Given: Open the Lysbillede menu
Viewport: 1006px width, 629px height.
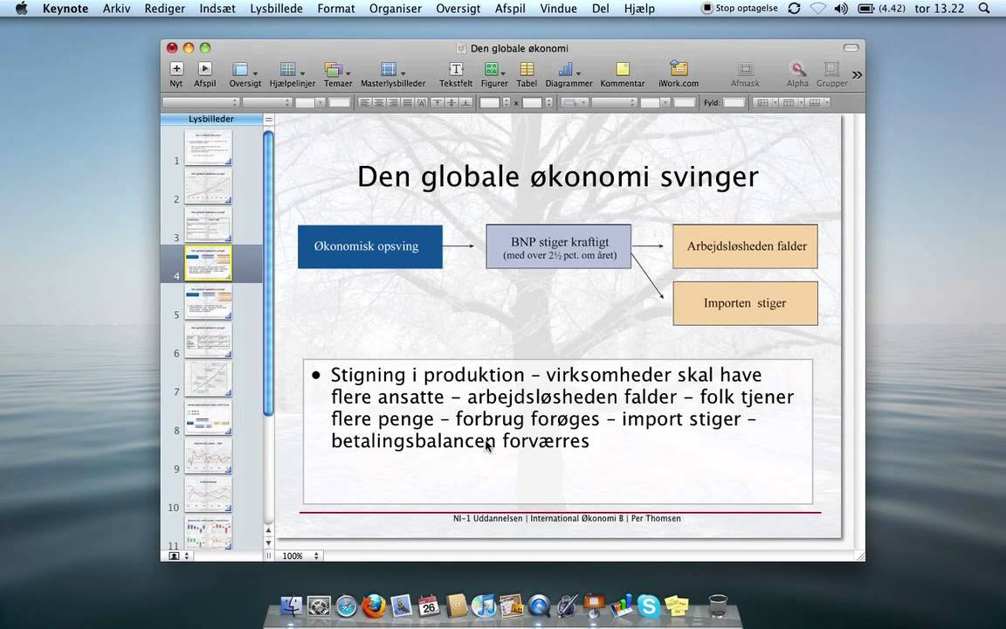Looking at the screenshot, I should tap(276, 9).
